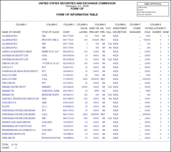Select ANDINA ACQUISITION CORP II issuer name
This screenshot has width=171, height=152.
click(x=17, y=52)
